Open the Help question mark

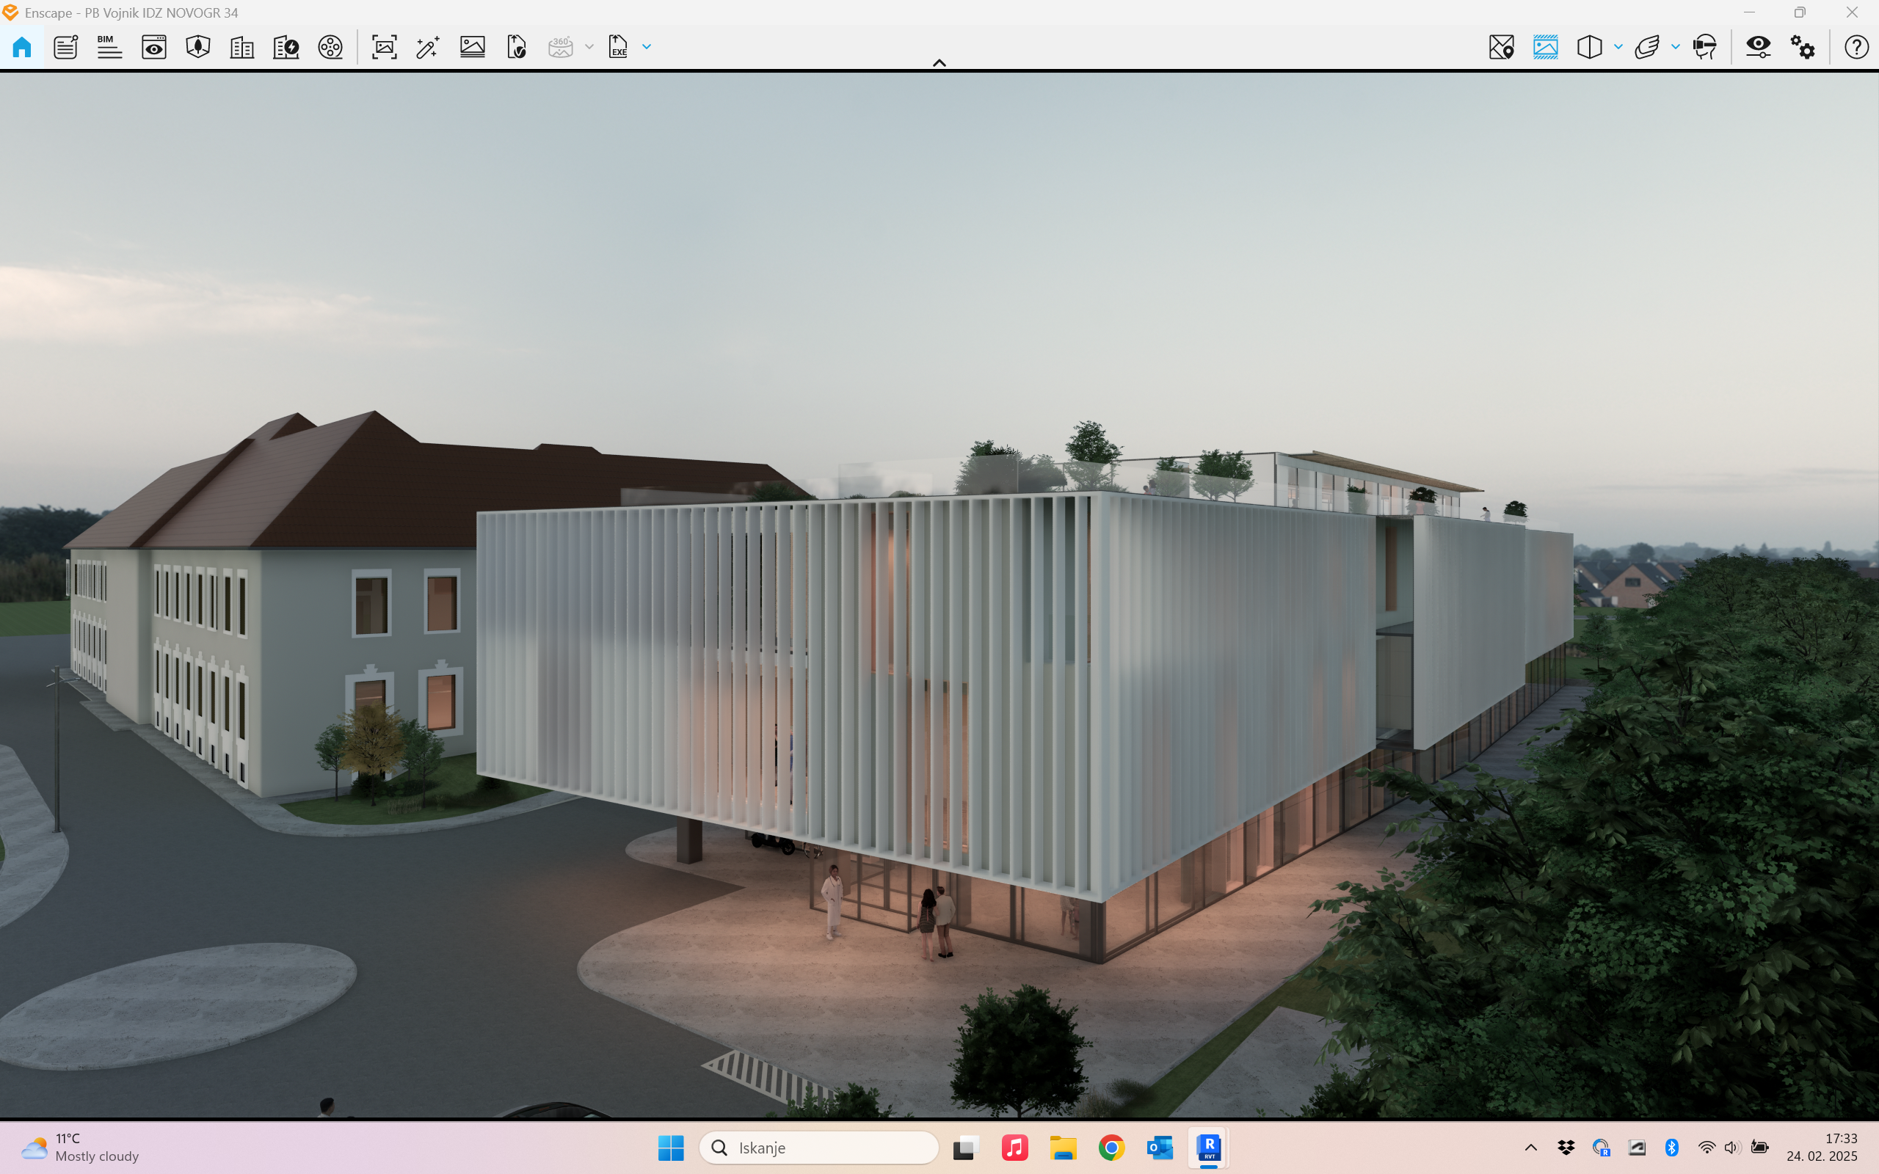tap(1856, 48)
